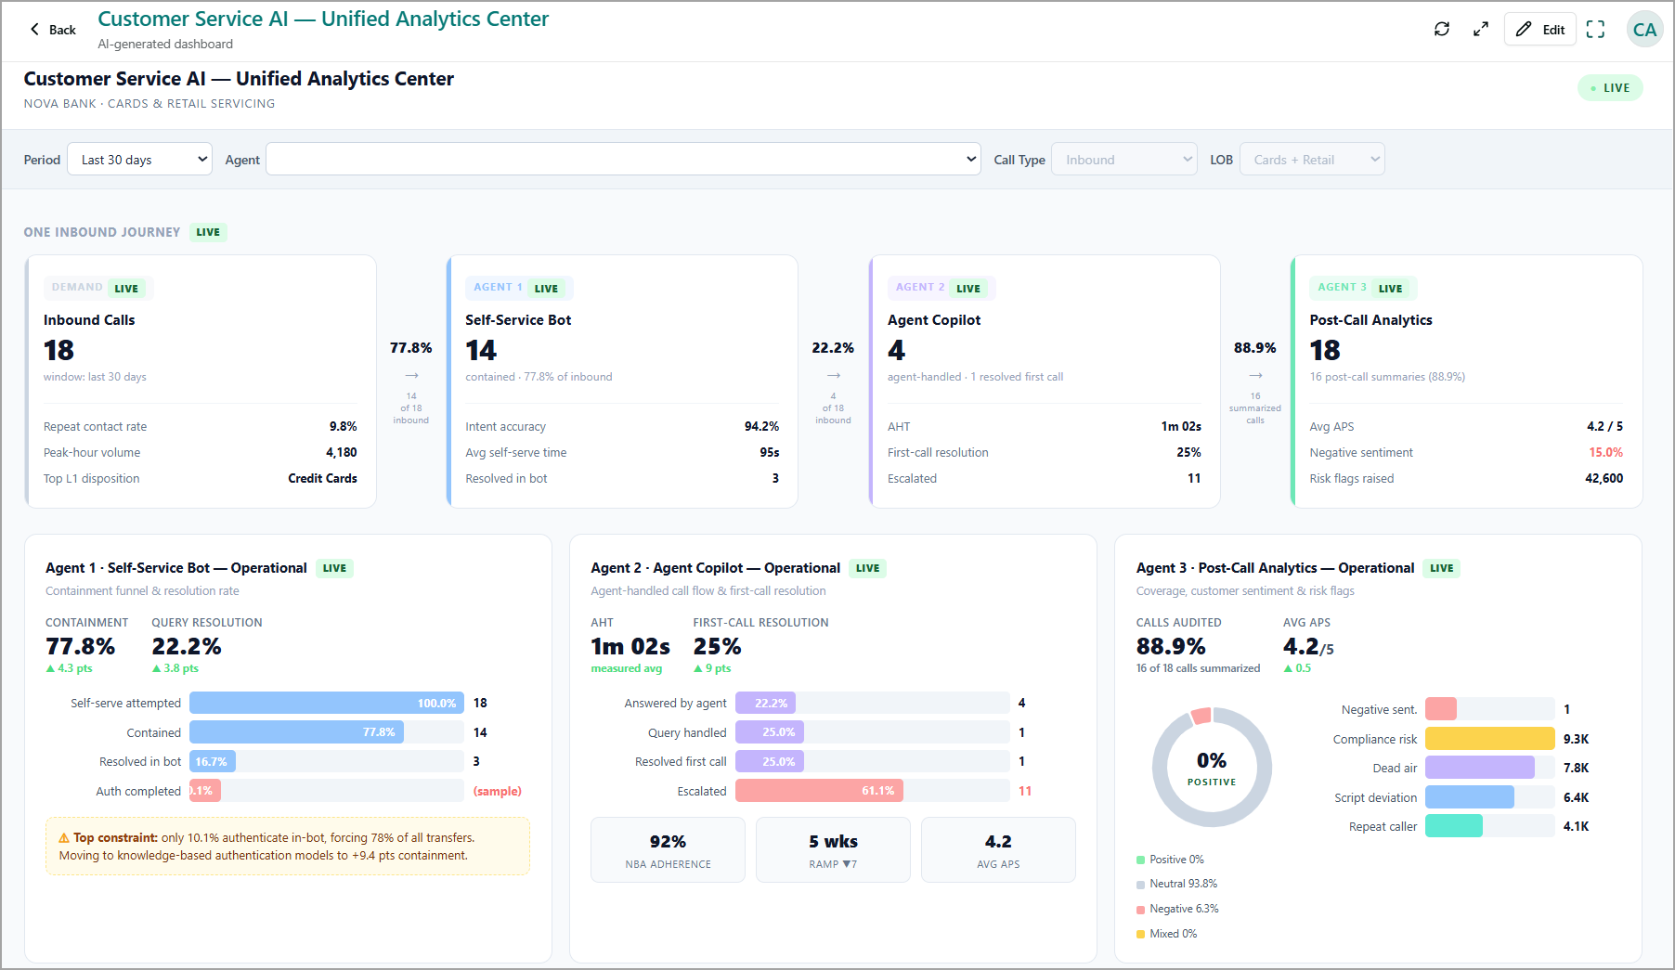
Task: Click the NOVA BANK · CARDS & RETAIL SERVICING subtitle
Action: pyautogui.click(x=149, y=103)
